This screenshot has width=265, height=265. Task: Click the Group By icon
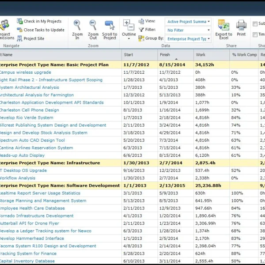coord(141,38)
